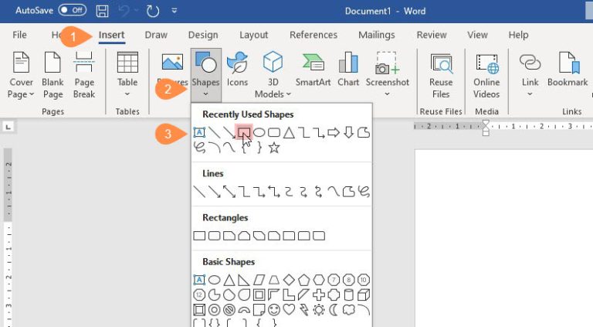Click the SmartArt button
Image resolution: width=593 pixels, height=327 pixels.
[313, 69]
